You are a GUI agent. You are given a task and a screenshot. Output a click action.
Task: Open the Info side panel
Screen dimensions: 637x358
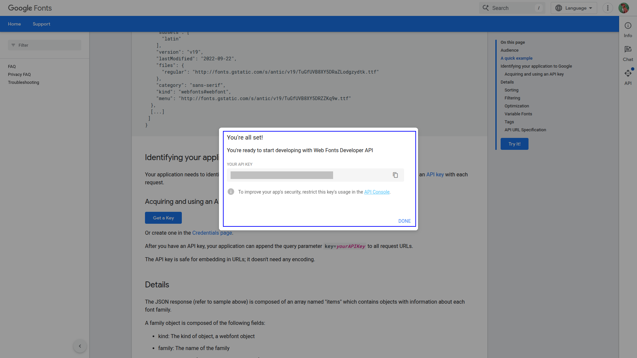pos(628,30)
